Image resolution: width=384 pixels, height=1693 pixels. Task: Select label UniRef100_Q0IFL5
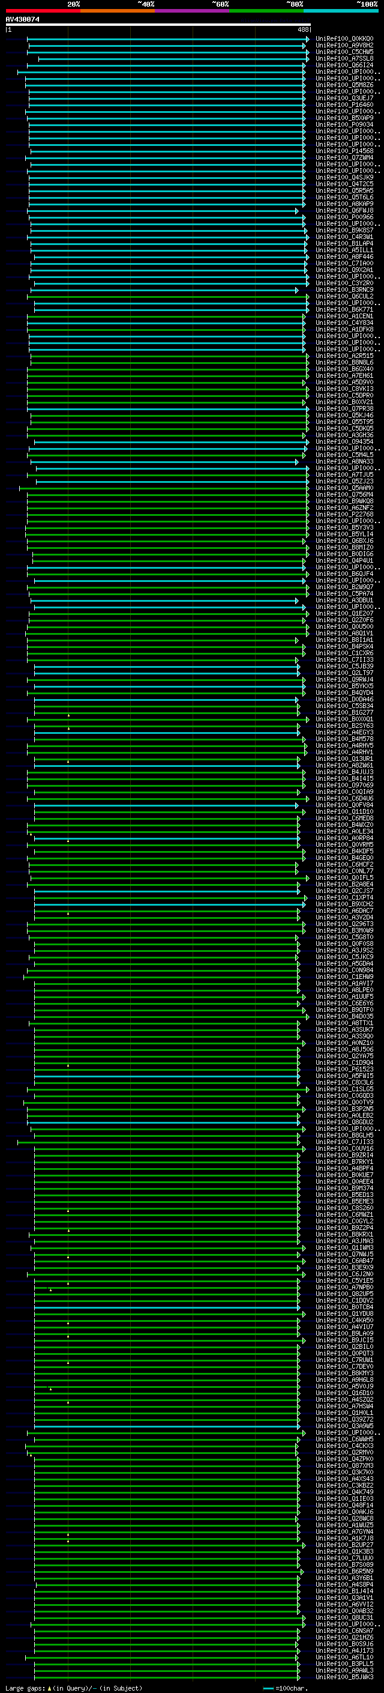pyautogui.click(x=344, y=877)
